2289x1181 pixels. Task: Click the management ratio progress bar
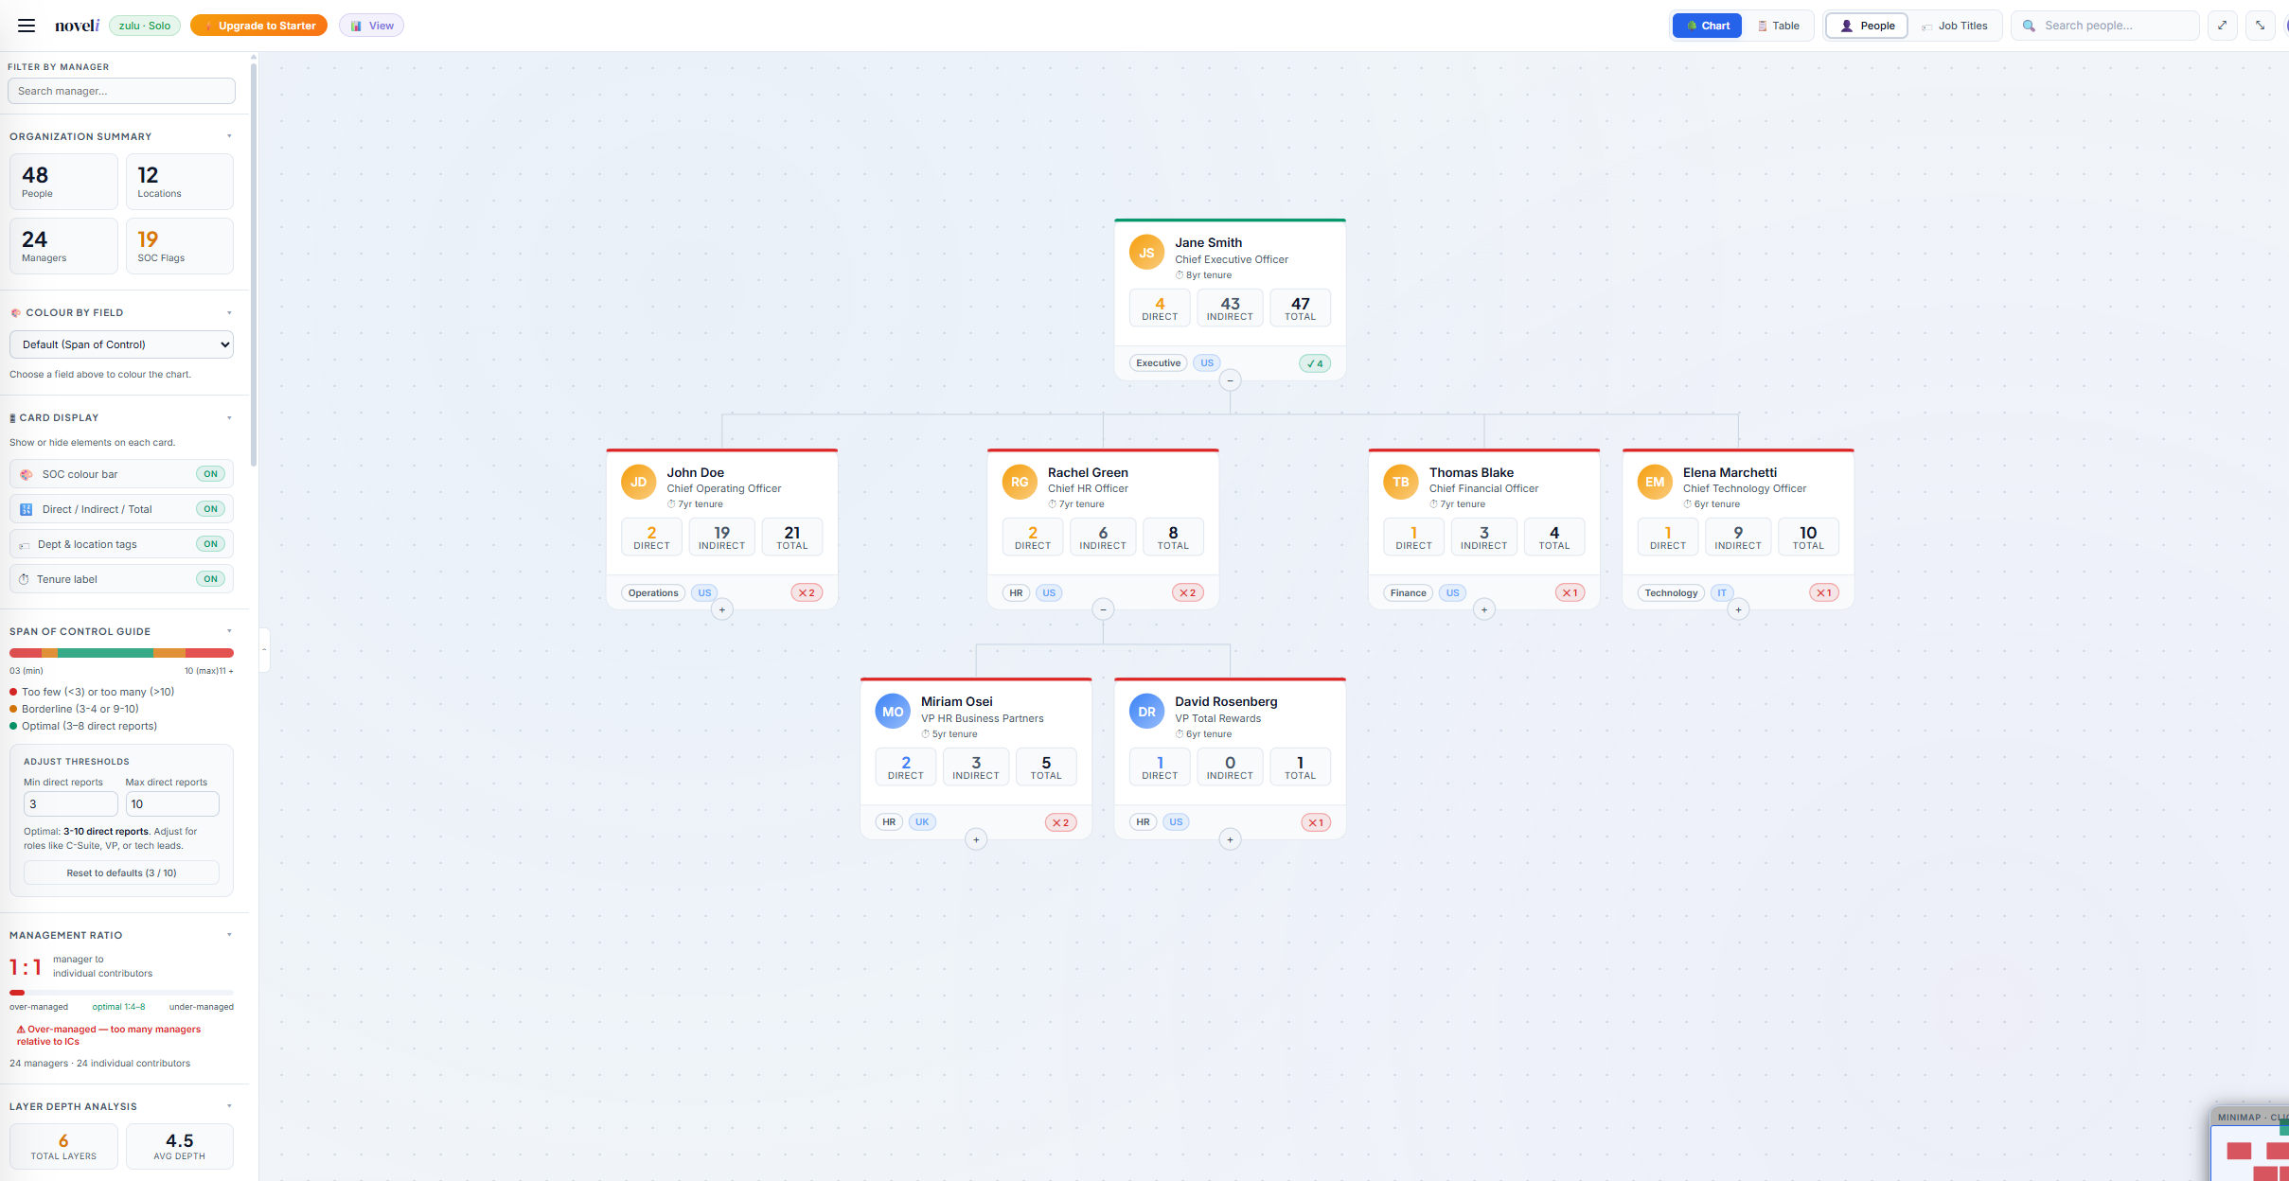pos(121,993)
